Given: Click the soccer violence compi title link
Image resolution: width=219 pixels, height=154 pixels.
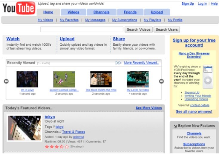Looking at the screenshot, I should click(x=64, y=90).
